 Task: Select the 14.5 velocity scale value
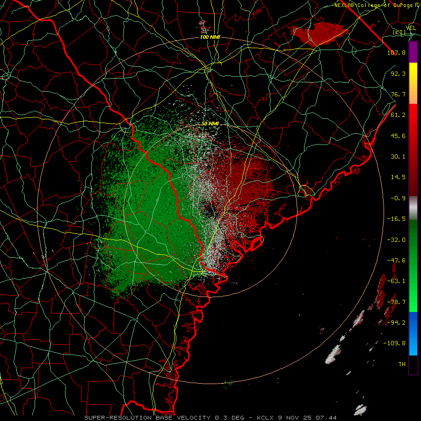pyautogui.click(x=398, y=177)
